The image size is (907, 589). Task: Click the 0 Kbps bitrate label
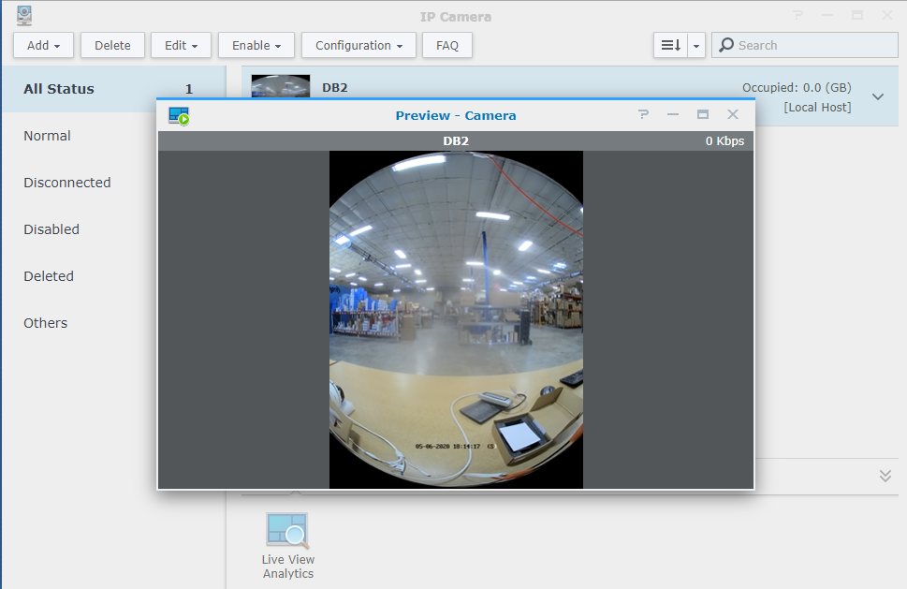tap(724, 140)
